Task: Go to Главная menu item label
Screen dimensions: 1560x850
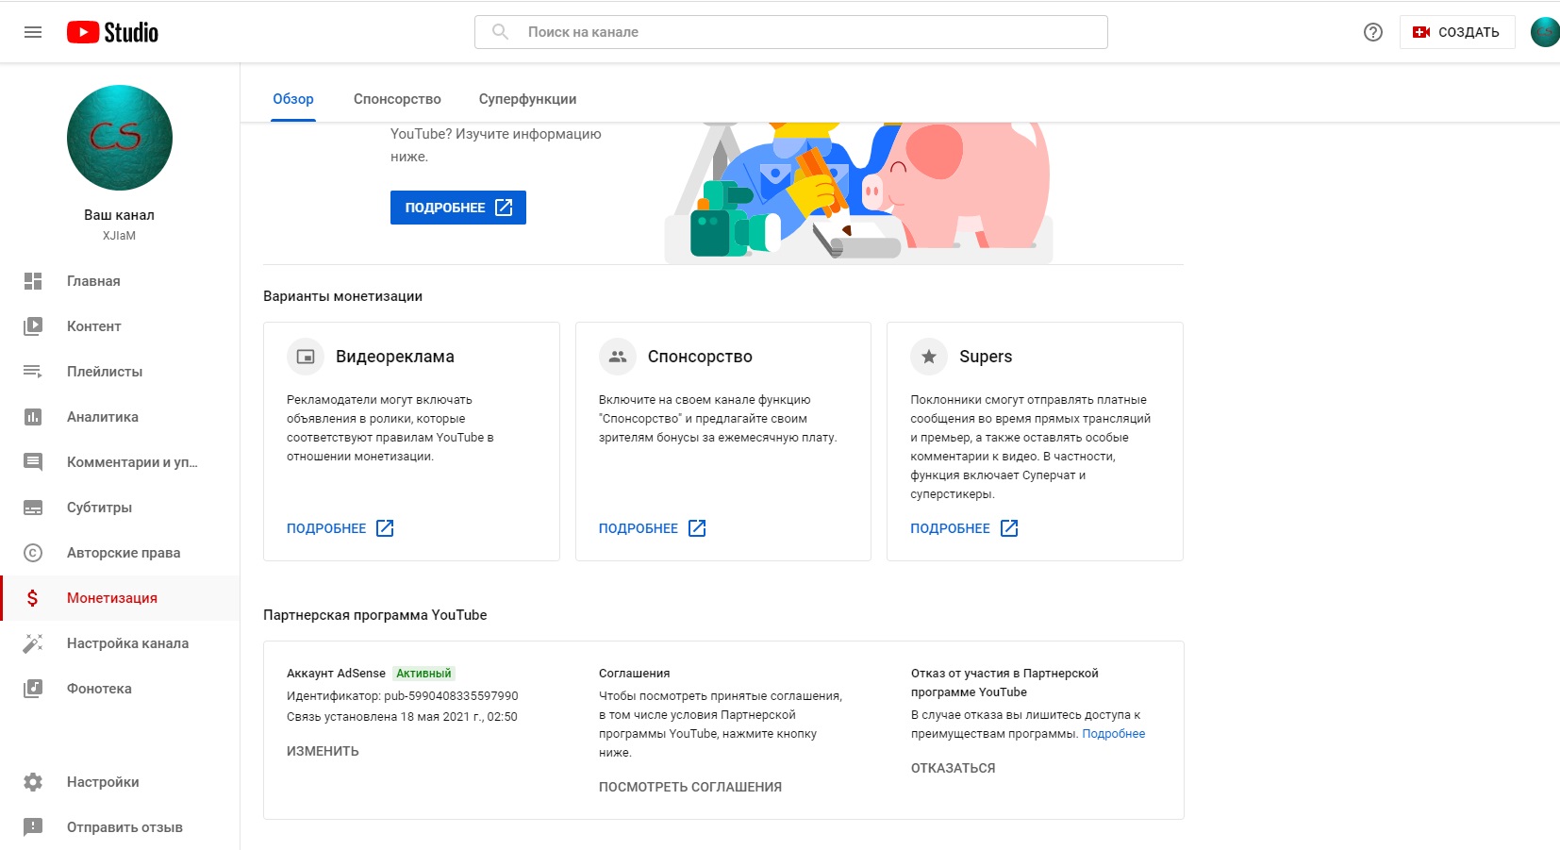Action: [x=93, y=281]
